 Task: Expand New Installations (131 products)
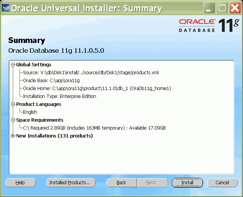pos(13,136)
